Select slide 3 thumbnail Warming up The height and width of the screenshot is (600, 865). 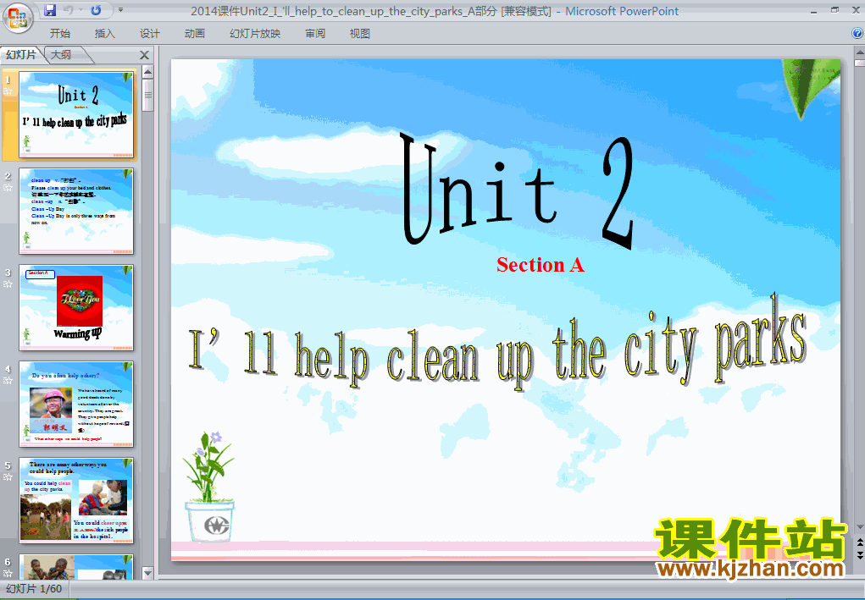76,307
